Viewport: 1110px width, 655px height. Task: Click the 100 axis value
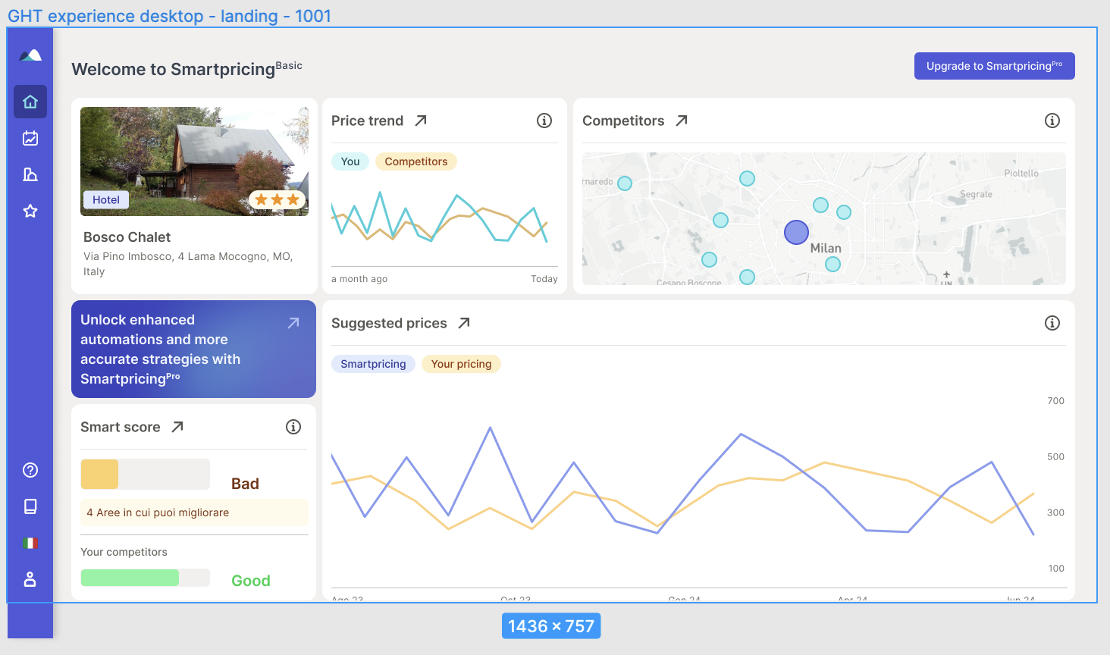pyautogui.click(x=1056, y=569)
